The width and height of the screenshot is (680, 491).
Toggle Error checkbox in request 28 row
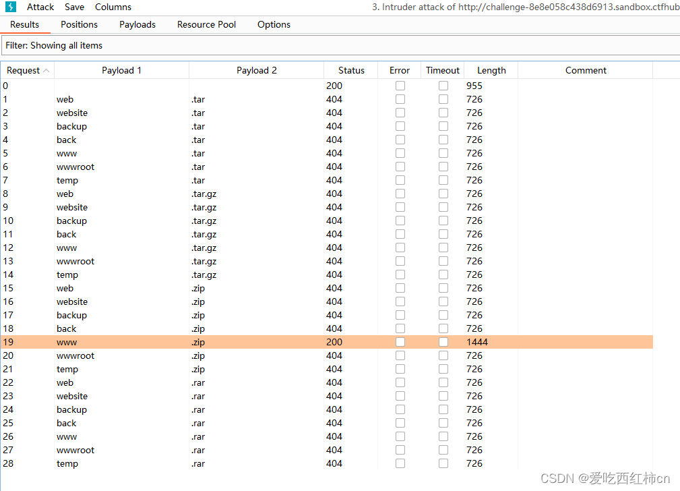(400, 463)
